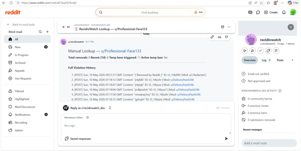301x151 pixels.
Task: Open u/Professional-Face133 profile link
Action: pos(121,51)
